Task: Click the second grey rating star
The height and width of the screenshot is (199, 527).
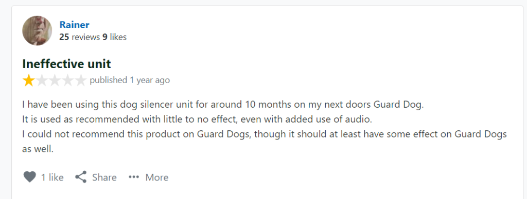Action: pyautogui.click(x=42, y=81)
